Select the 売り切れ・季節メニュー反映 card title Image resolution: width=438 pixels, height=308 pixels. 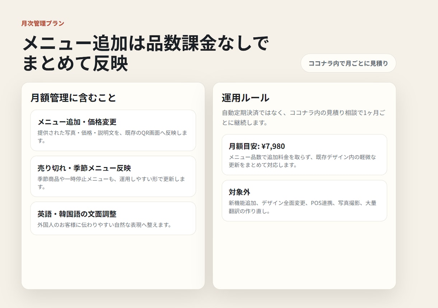tap(84, 168)
